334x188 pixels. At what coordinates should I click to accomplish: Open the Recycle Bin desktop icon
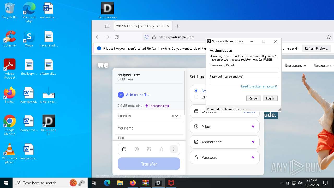(x=10, y=11)
